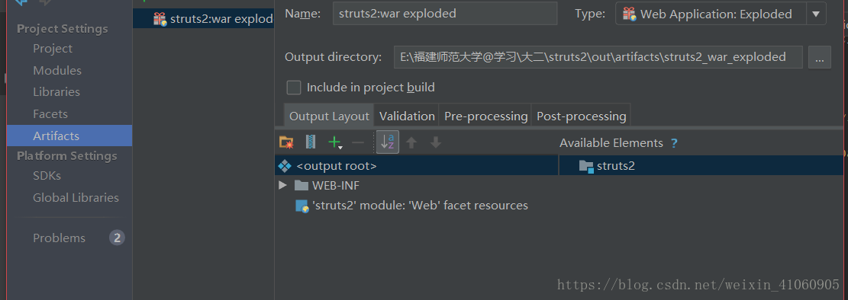This screenshot has width=848, height=300.
Task: Click the Create Archive icon
Action: pos(311,142)
